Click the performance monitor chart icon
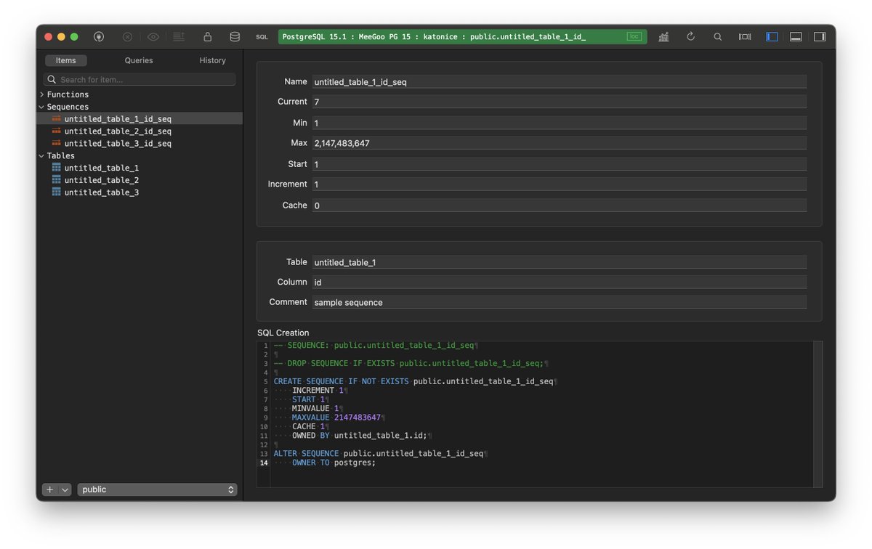 (663, 36)
